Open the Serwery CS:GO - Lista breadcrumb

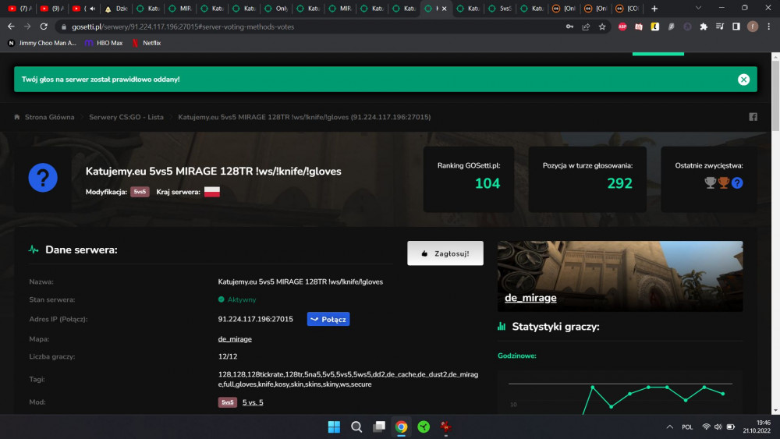point(126,117)
